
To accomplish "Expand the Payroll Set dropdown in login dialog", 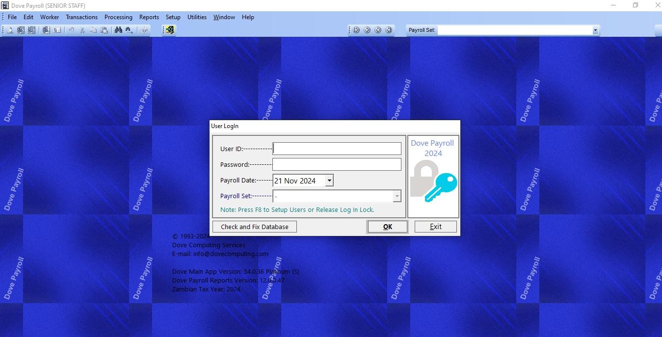I will (x=397, y=196).
